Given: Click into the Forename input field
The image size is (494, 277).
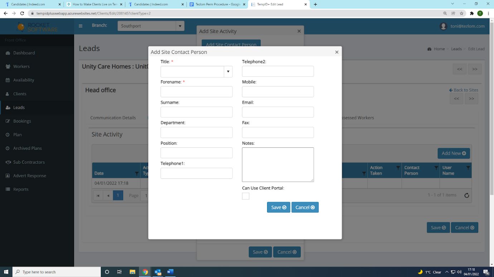Looking at the screenshot, I should (x=196, y=92).
